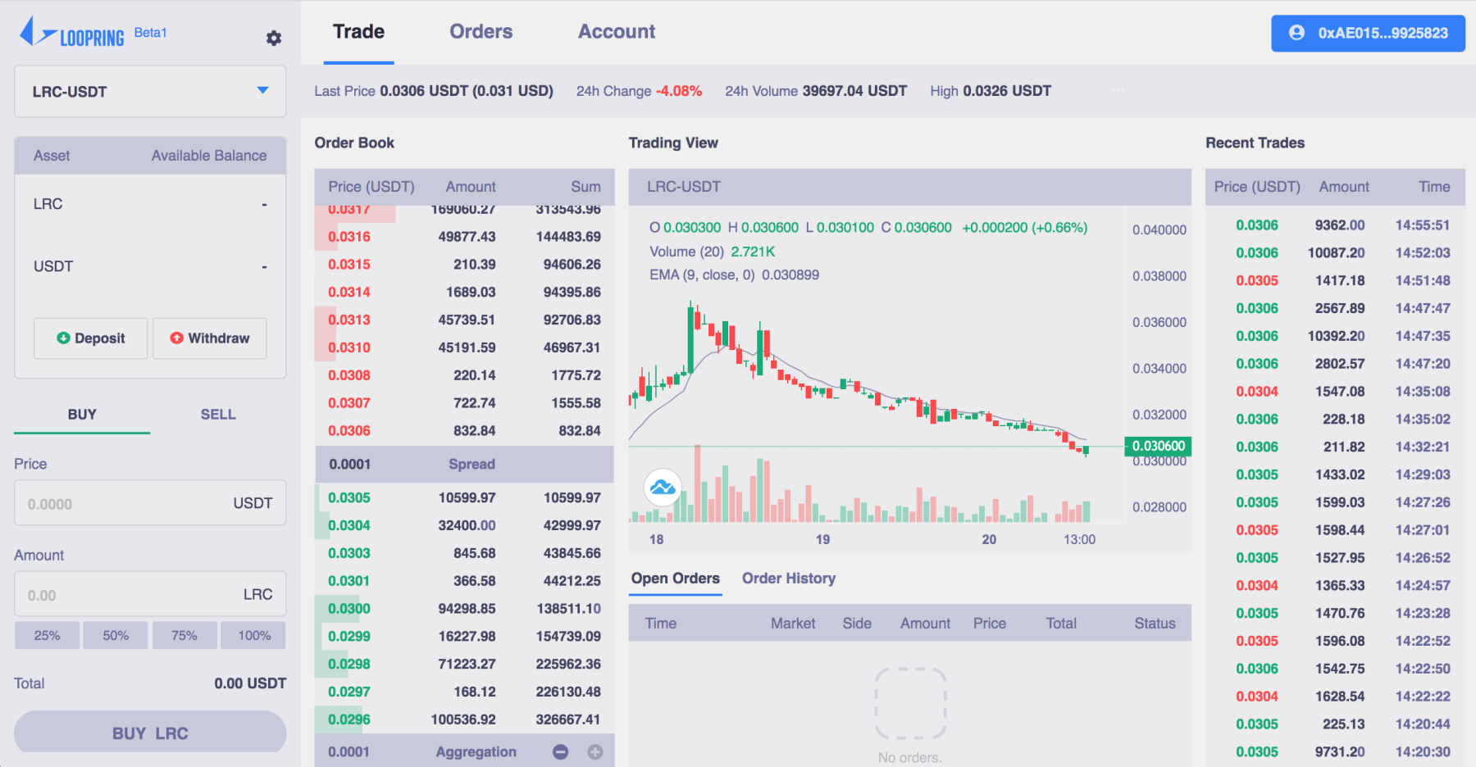Click the account avatar icon next to wallet address
The image size is (1476, 767).
click(1298, 33)
